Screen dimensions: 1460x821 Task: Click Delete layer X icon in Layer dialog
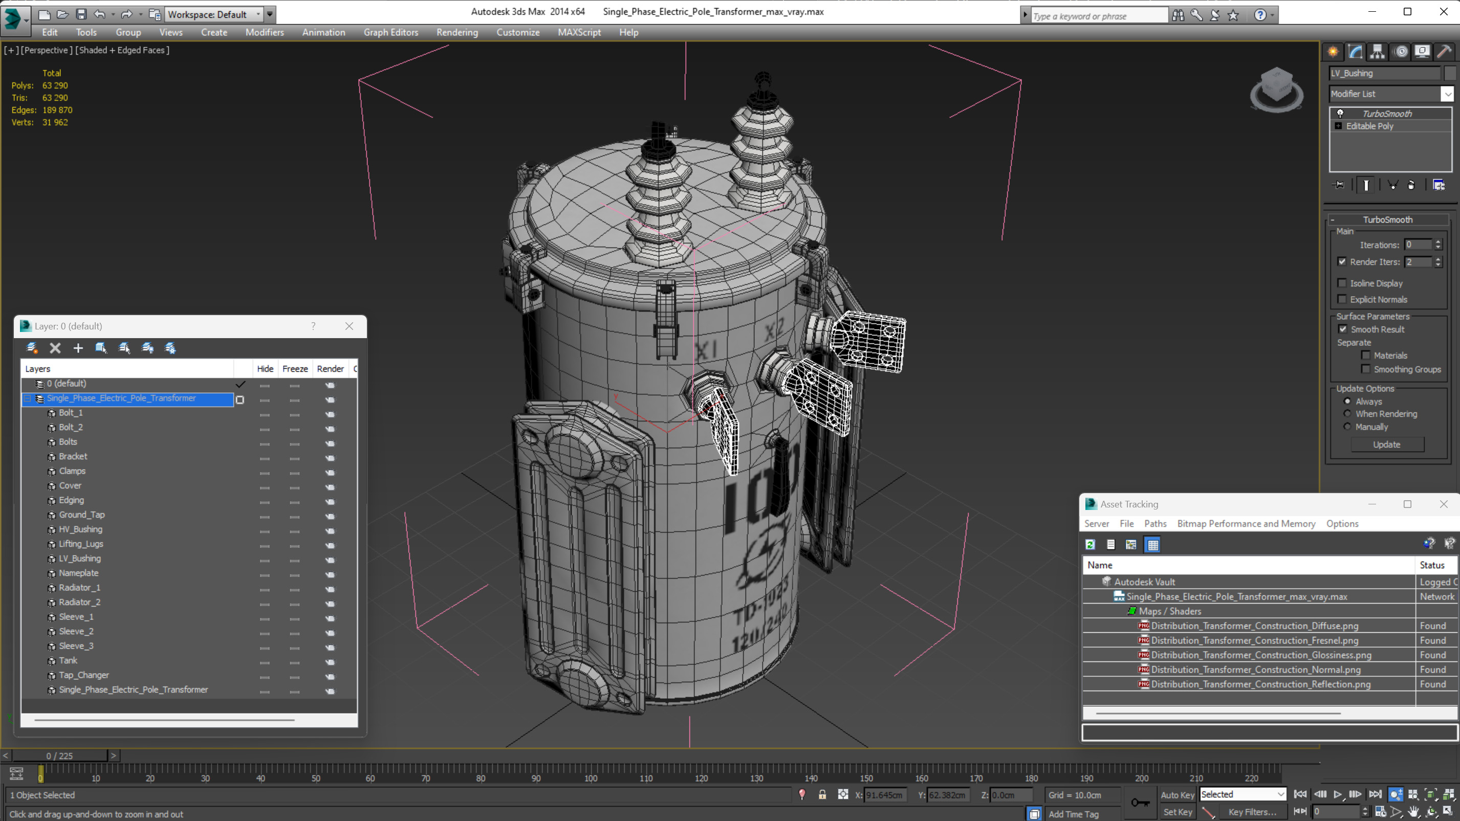[x=55, y=348]
